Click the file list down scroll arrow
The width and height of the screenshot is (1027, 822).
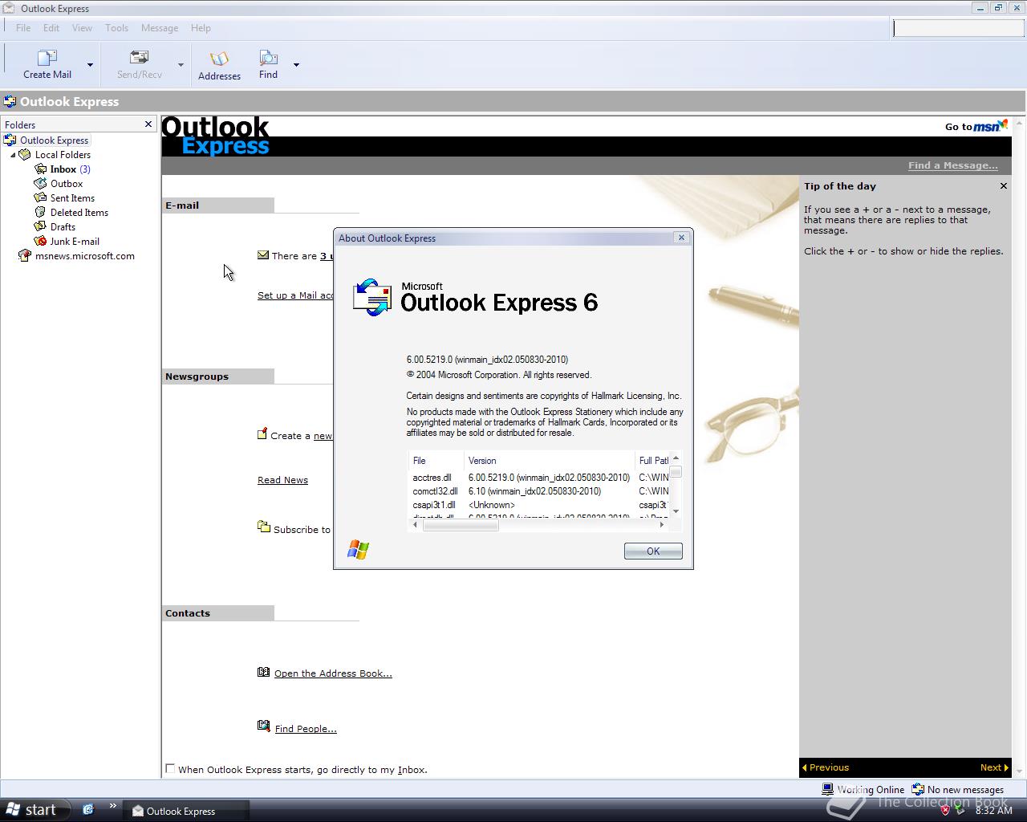pos(676,511)
